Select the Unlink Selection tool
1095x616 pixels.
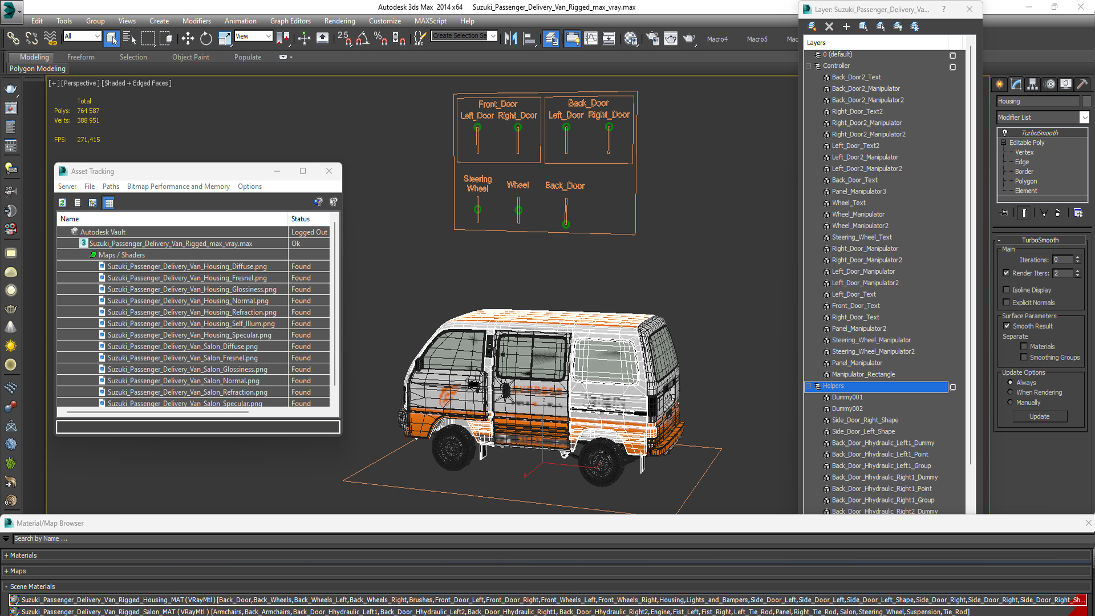32,38
